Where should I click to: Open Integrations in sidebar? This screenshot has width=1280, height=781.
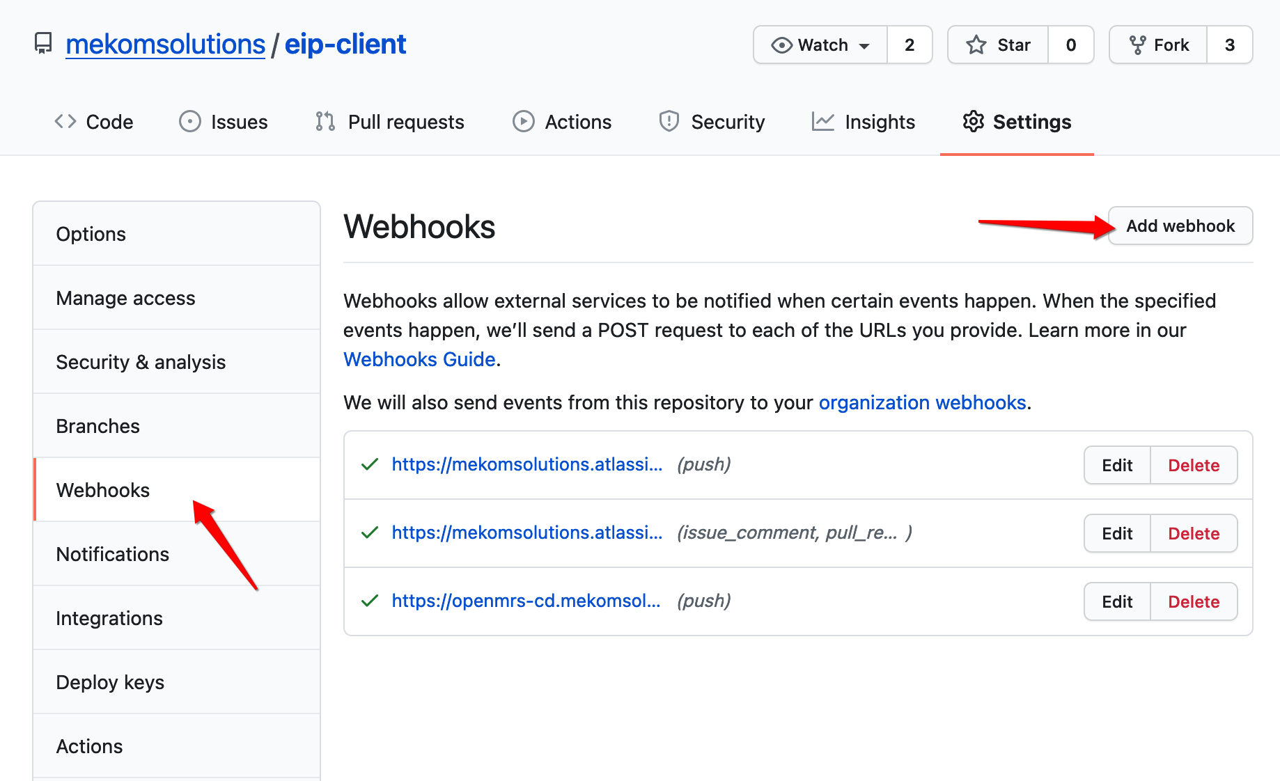pyautogui.click(x=177, y=618)
